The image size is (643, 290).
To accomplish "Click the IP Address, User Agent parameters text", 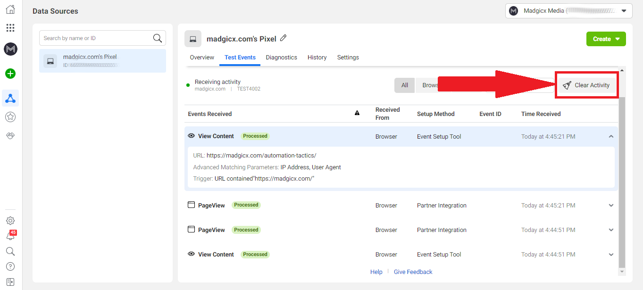I will (x=311, y=167).
